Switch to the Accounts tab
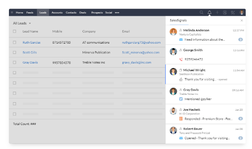The height and width of the screenshot is (149, 252). (57, 13)
